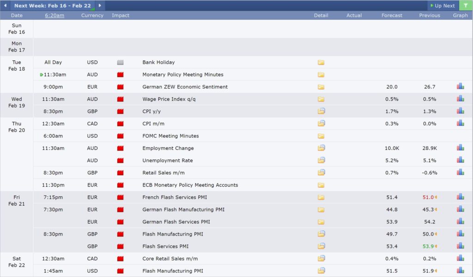Open Core Retail Sales m/m detail folder
The image size is (473, 277).
(x=321, y=259)
